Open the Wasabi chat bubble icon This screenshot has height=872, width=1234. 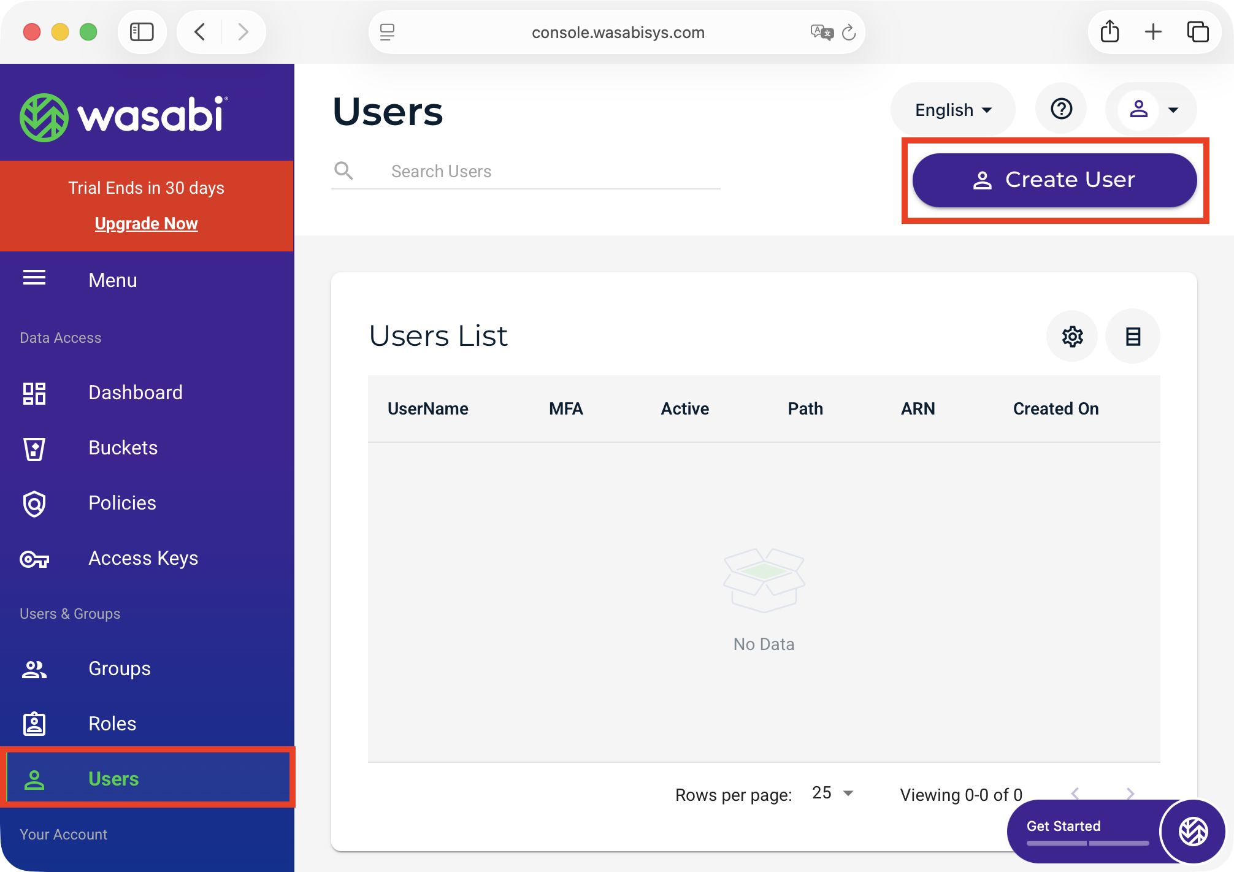click(x=1193, y=832)
